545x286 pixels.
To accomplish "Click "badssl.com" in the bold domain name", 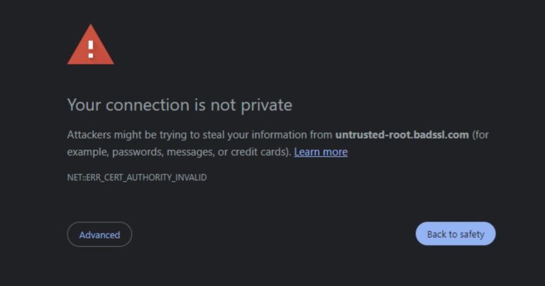I will click(443, 135).
